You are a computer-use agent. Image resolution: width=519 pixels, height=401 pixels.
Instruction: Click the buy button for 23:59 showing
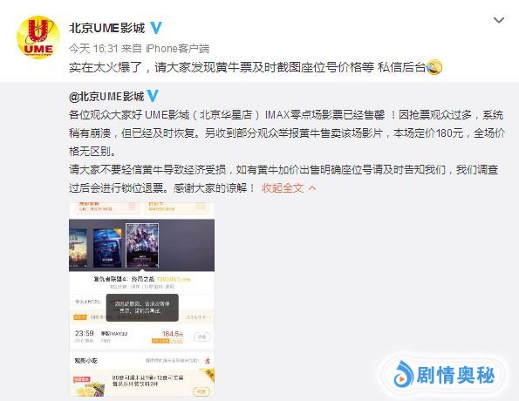[201, 336]
